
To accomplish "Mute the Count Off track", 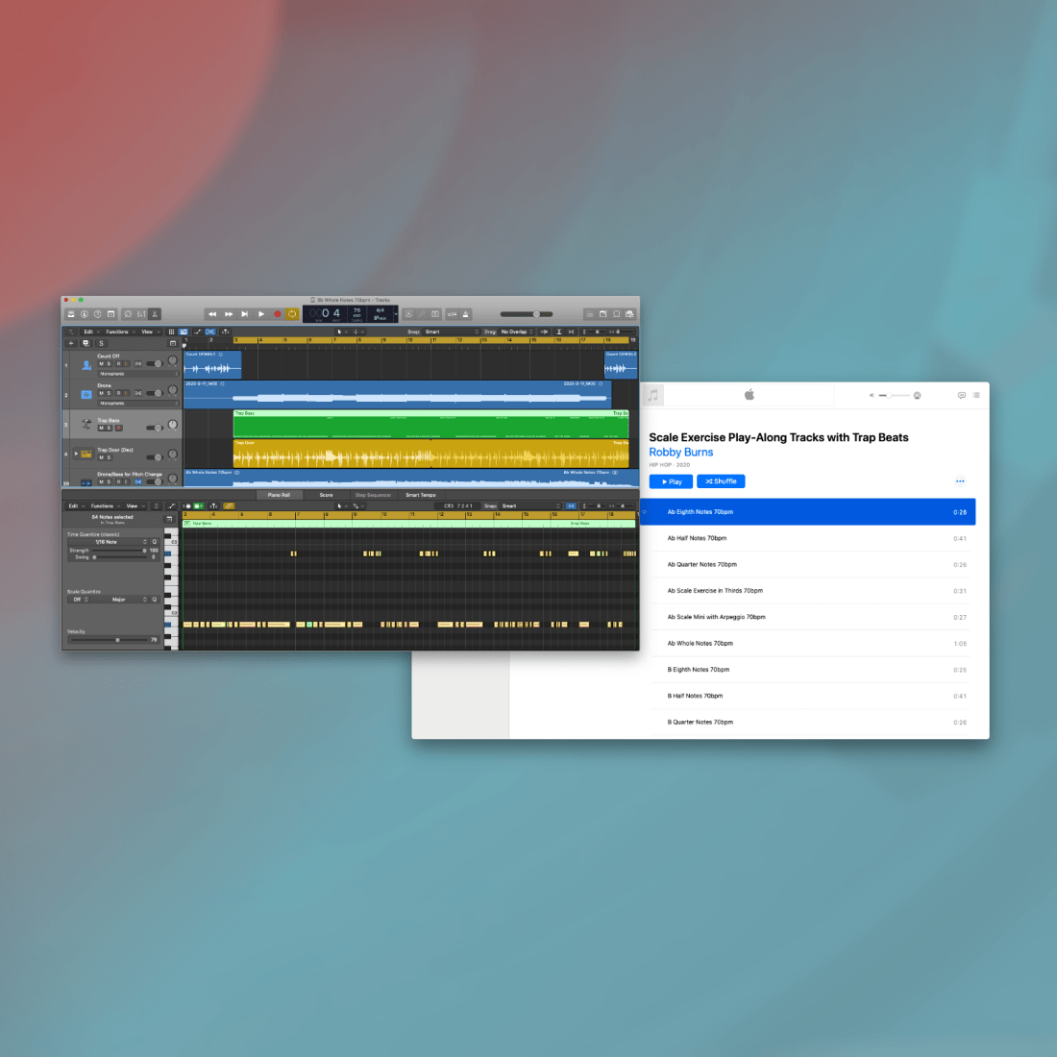I will click(101, 364).
